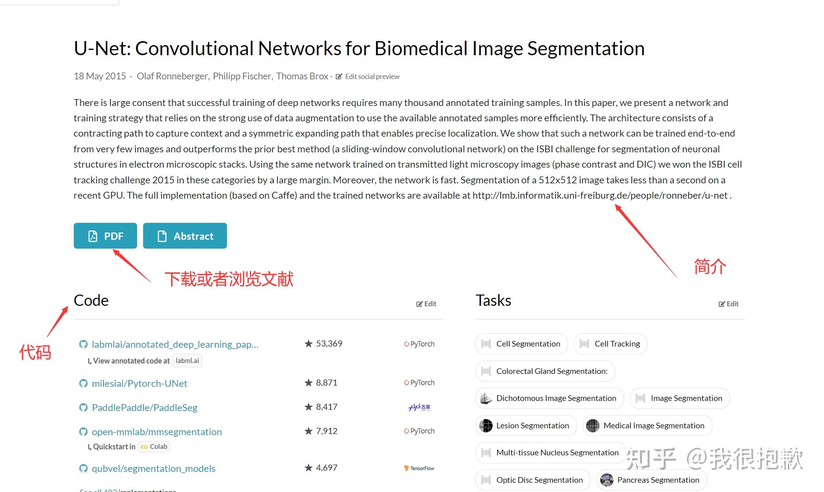Click Edit social preview link
The height and width of the screenshot is (492, 824).
(x=372, y=77)
